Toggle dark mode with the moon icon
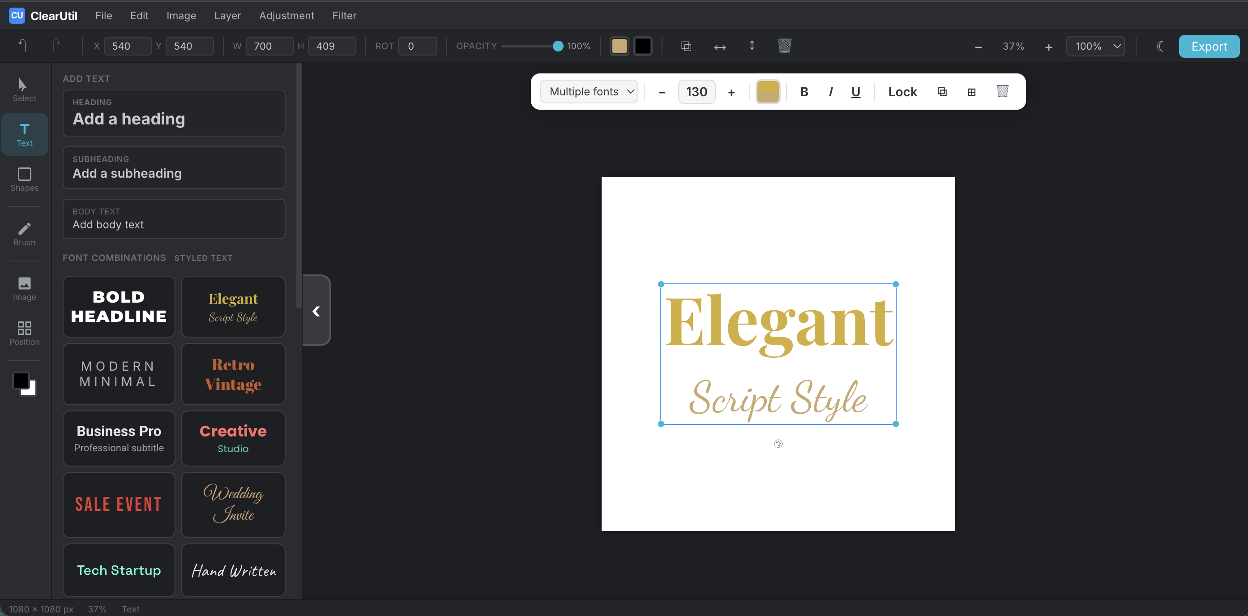 click(1160, 46)
